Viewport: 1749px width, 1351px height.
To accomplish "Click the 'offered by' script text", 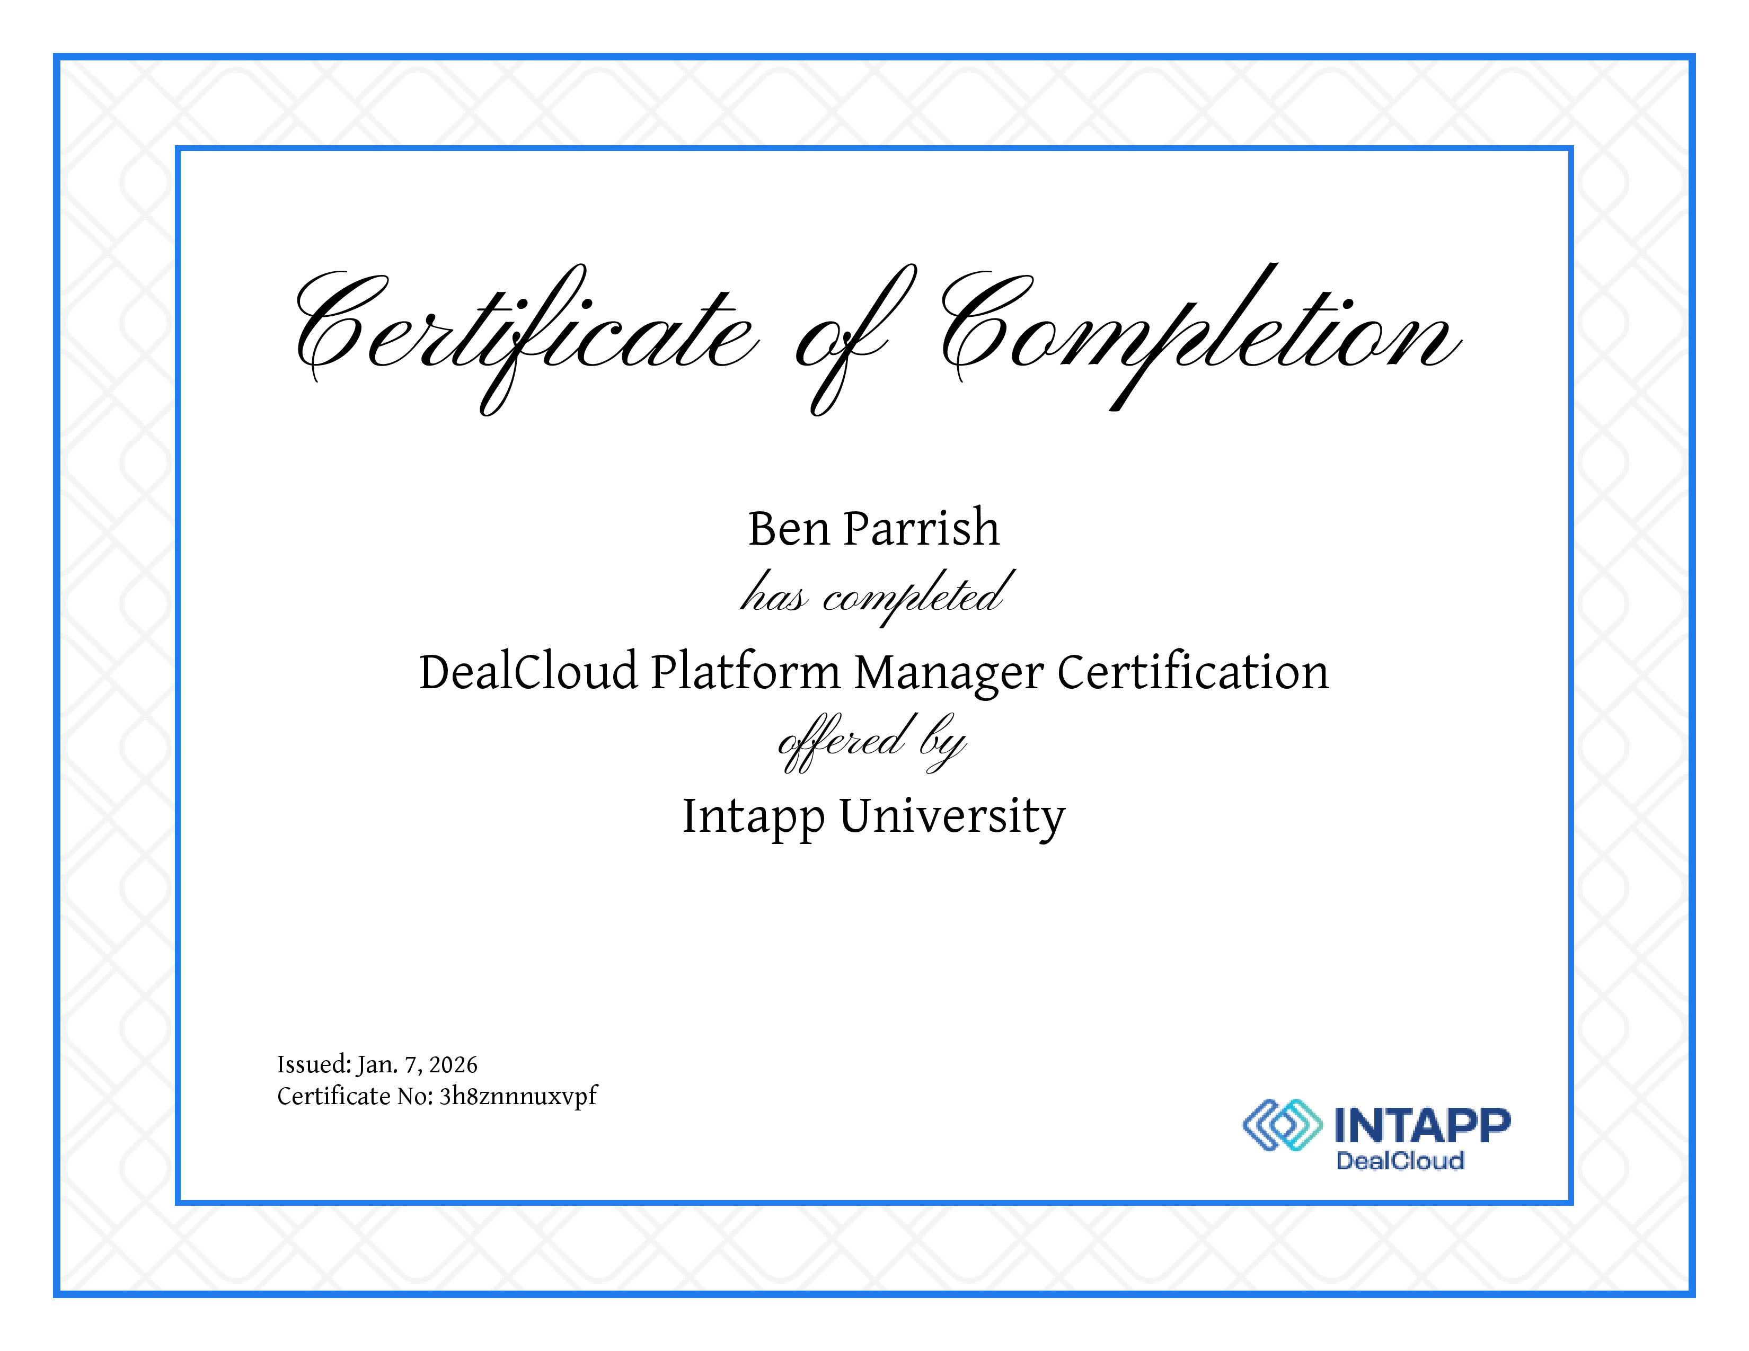I will click(872, 743).
